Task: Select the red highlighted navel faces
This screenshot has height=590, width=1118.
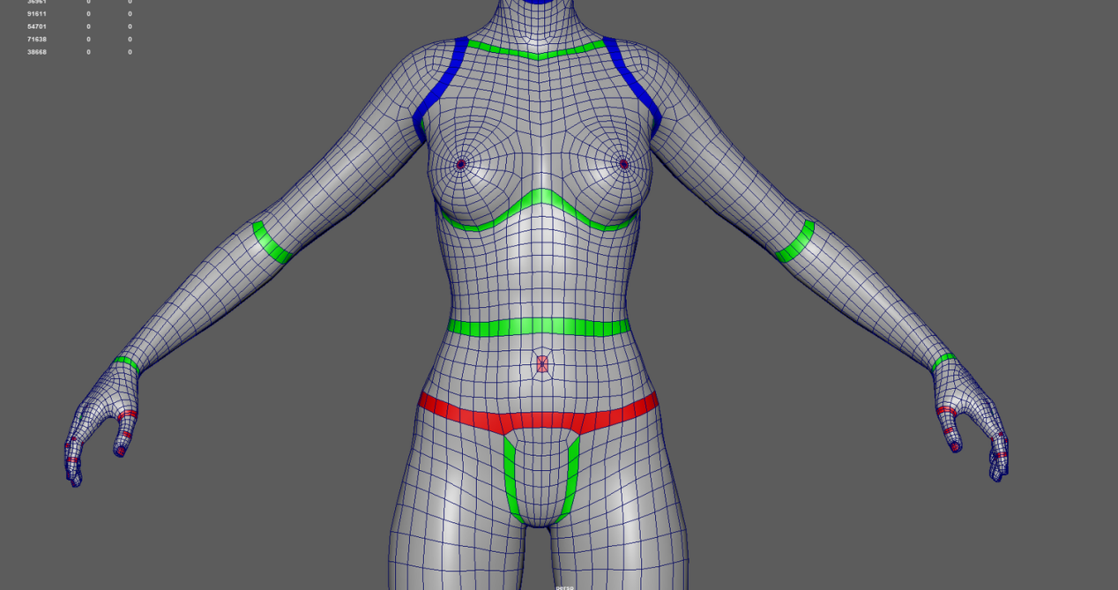Action: [542, 363]
